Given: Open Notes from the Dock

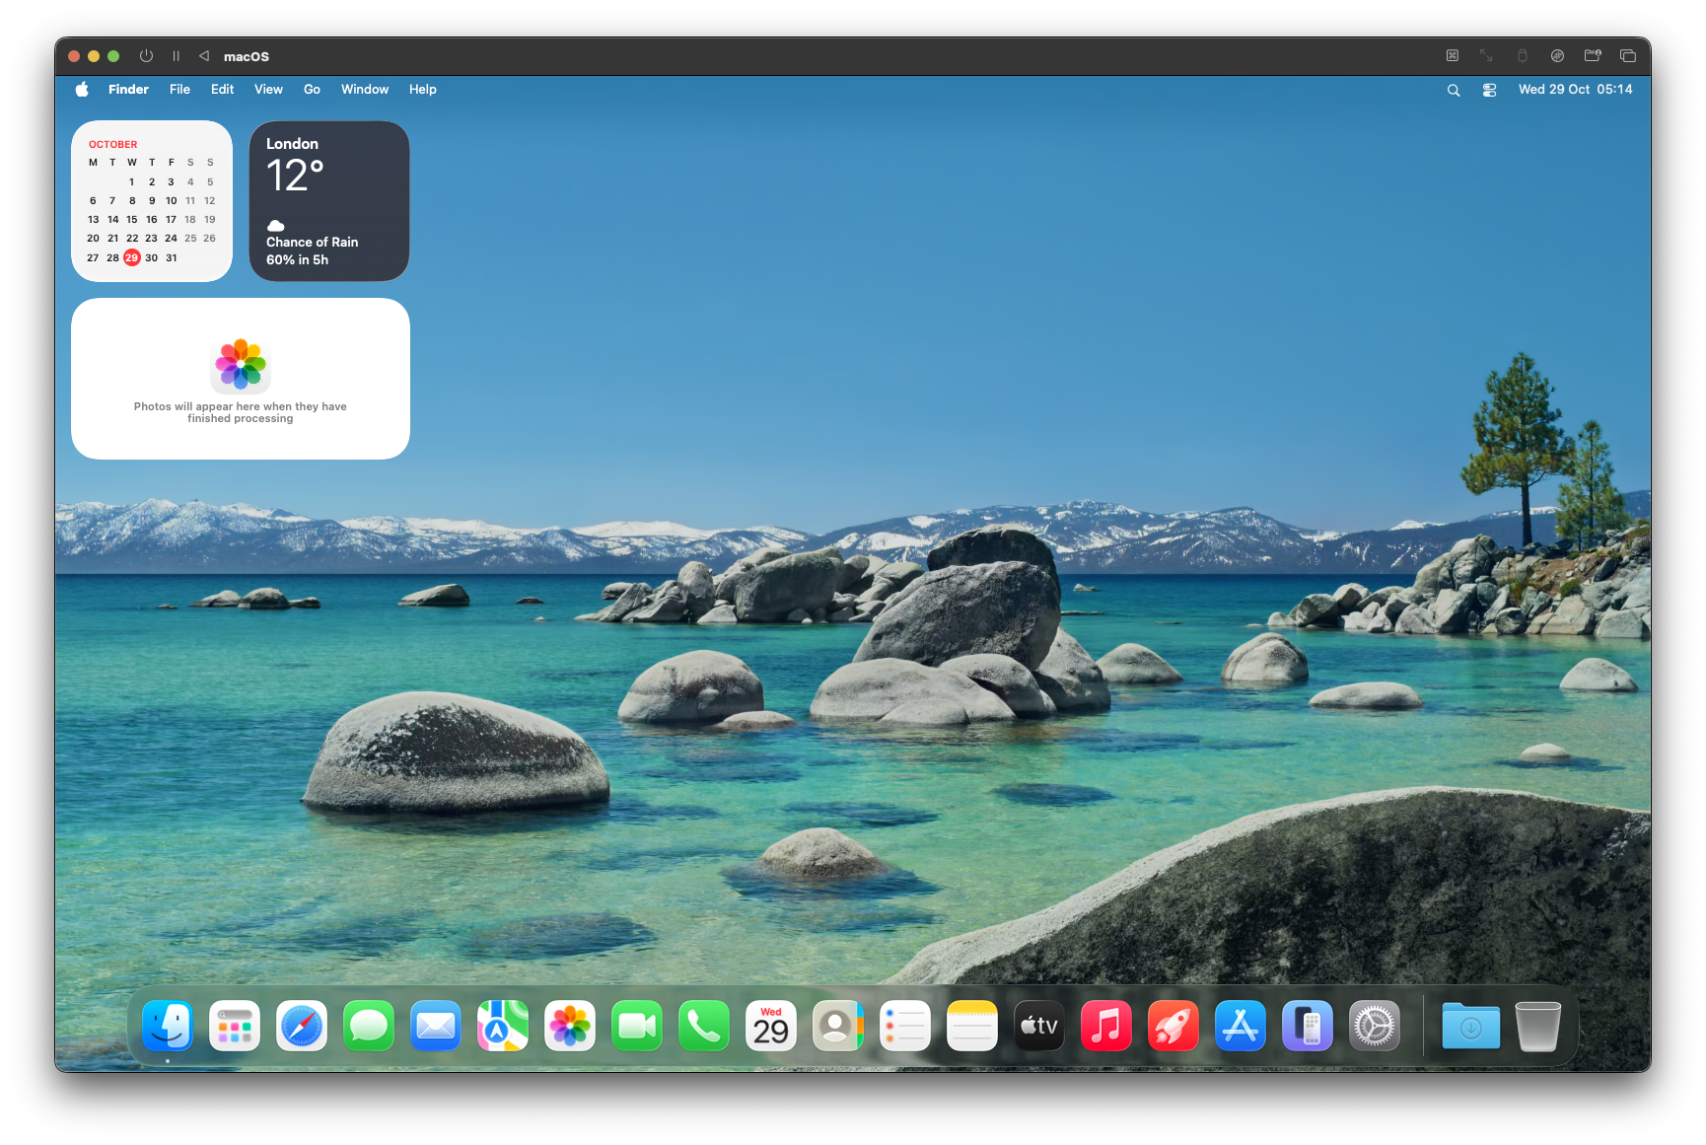Looking at the screenshot, I should pyautogui.click(x=971, y=1026).
